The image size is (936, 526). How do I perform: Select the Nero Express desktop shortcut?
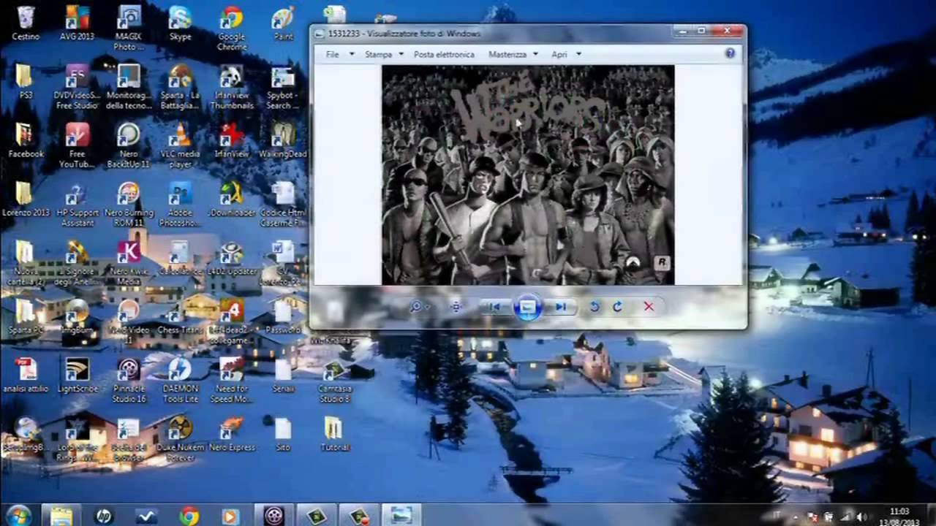click(x=231, y=435)
